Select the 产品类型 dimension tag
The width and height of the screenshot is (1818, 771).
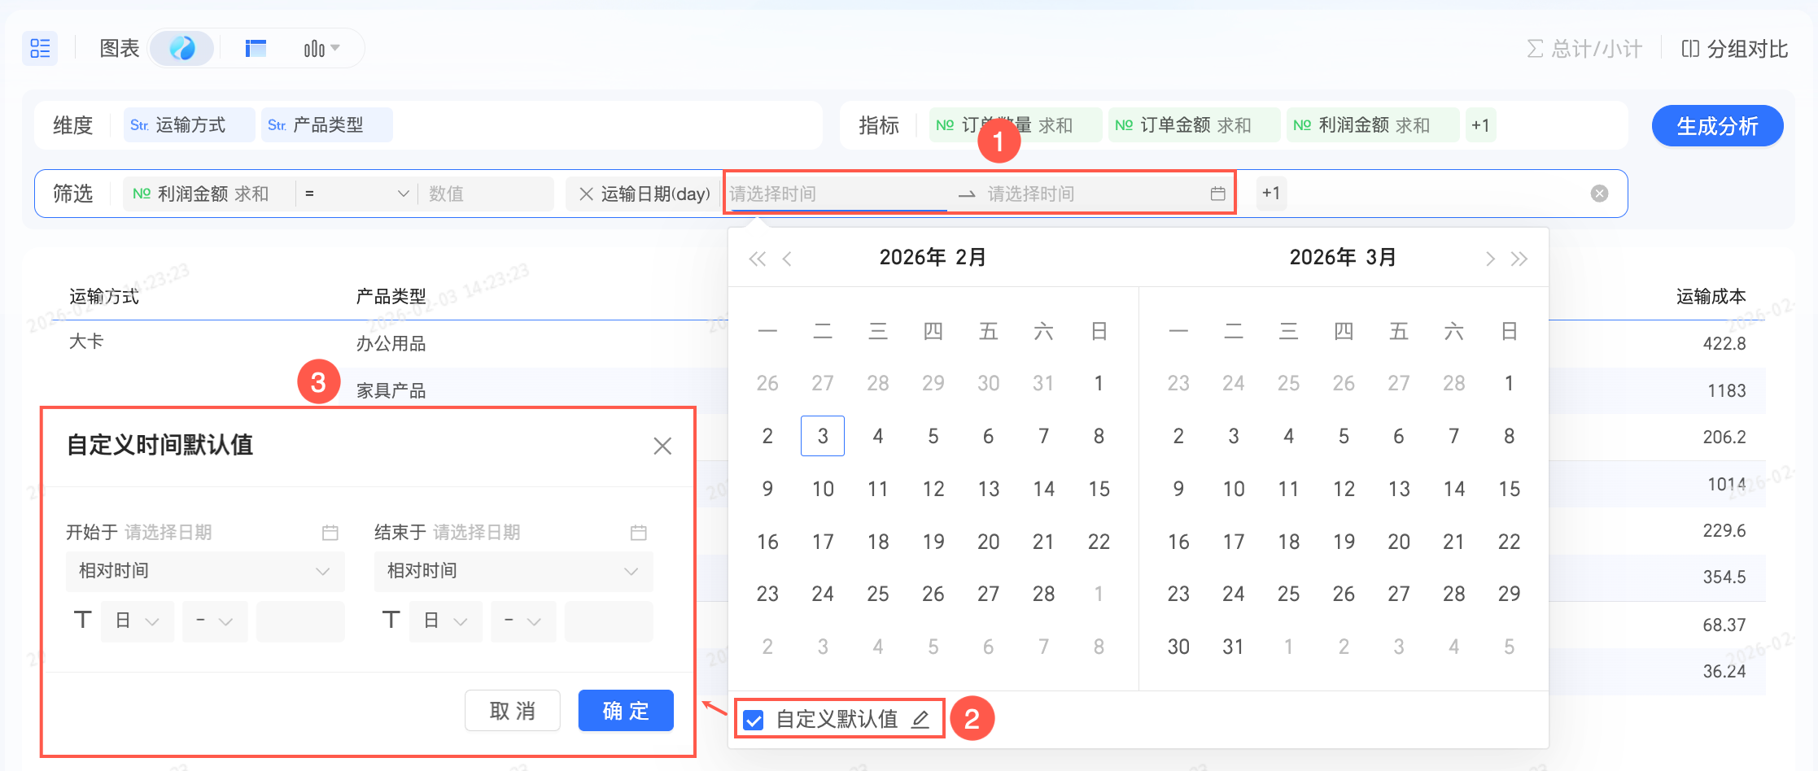click(326, 125)
